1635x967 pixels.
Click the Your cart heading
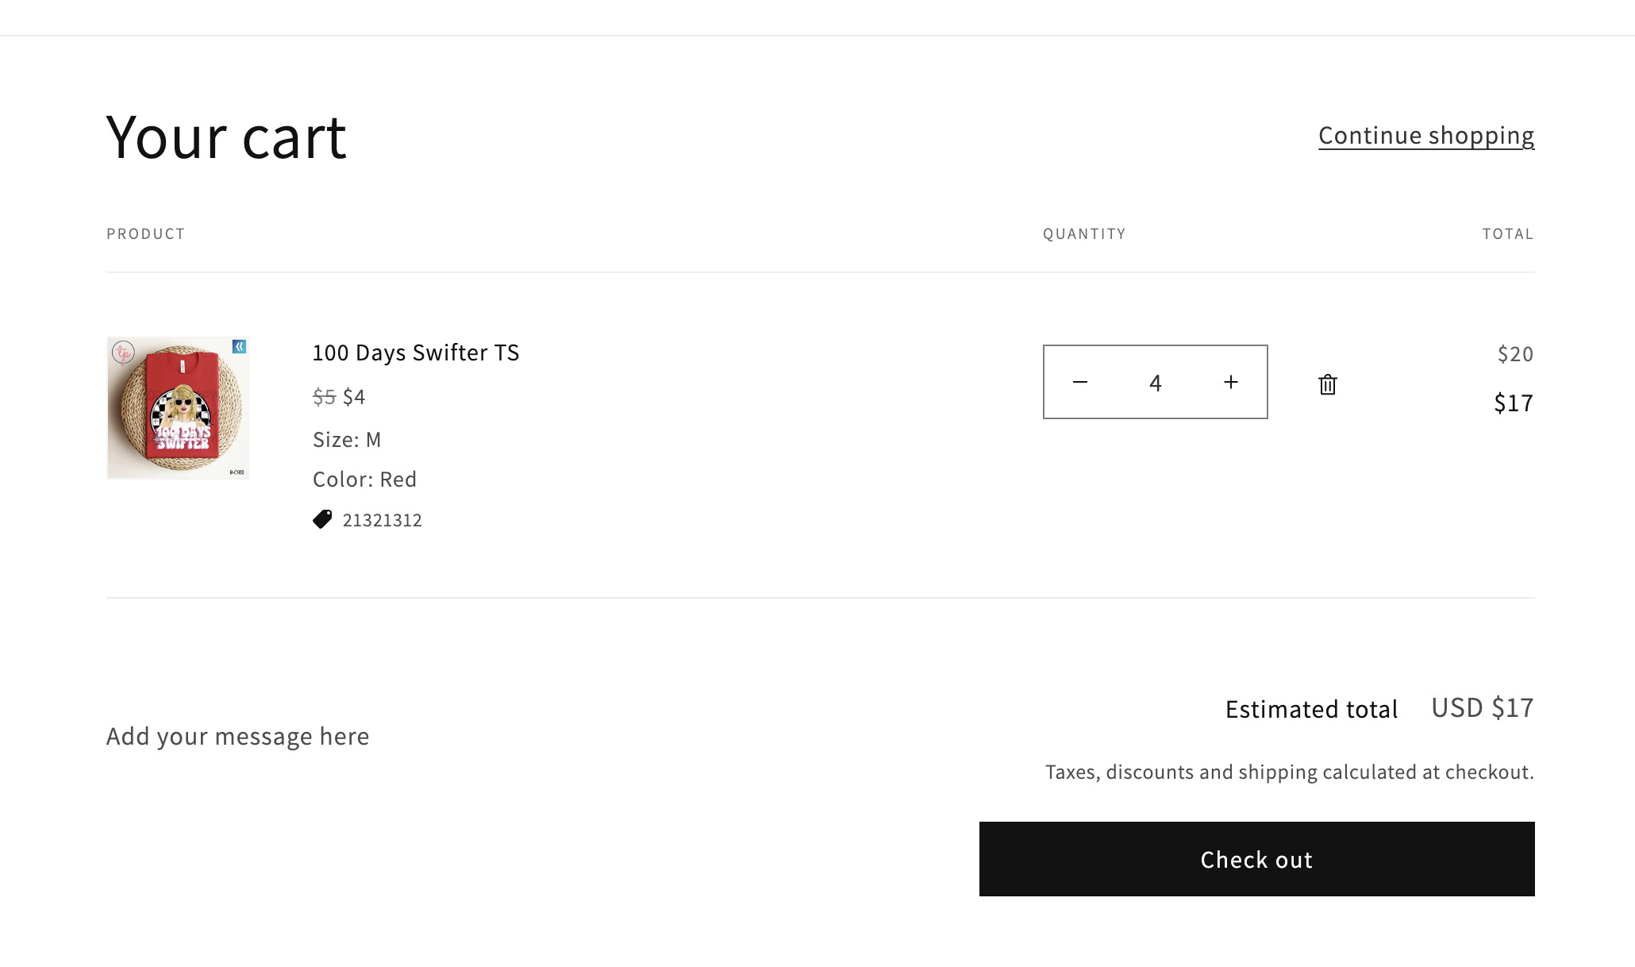(x=226, y=138)
